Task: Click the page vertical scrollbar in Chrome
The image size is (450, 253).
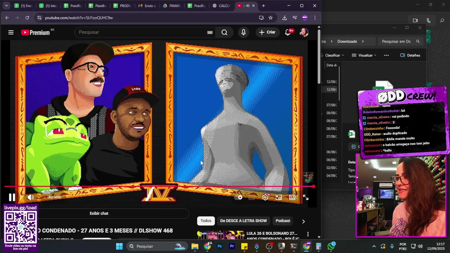Action: click(319, 56)
